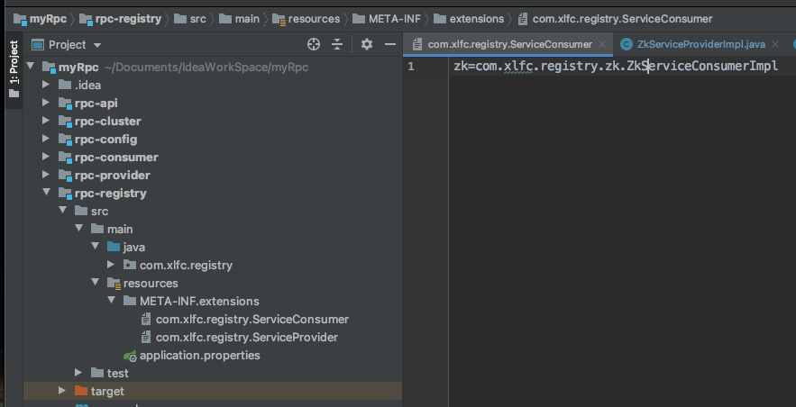Expand the .idea folder
The image size is (796, 407).
pyautogui.click(x=46, y=85)
